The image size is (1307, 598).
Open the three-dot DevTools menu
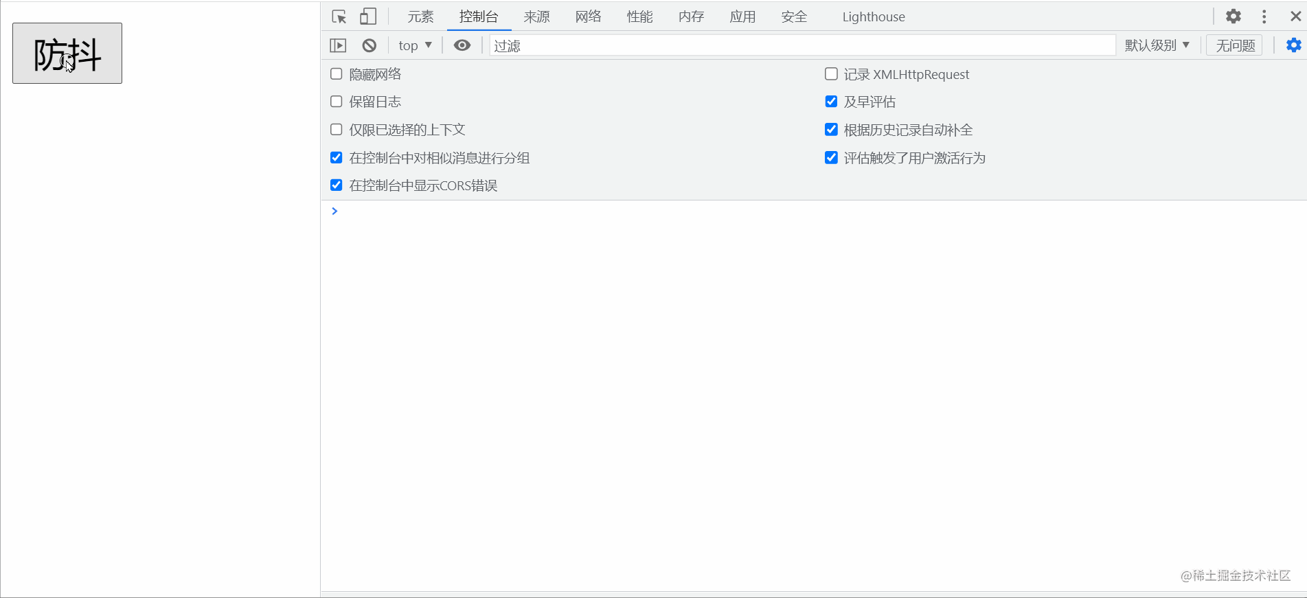(x=1264, y=16)
